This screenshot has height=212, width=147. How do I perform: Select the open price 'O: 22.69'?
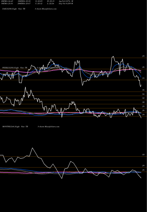(x=39, y=1)
